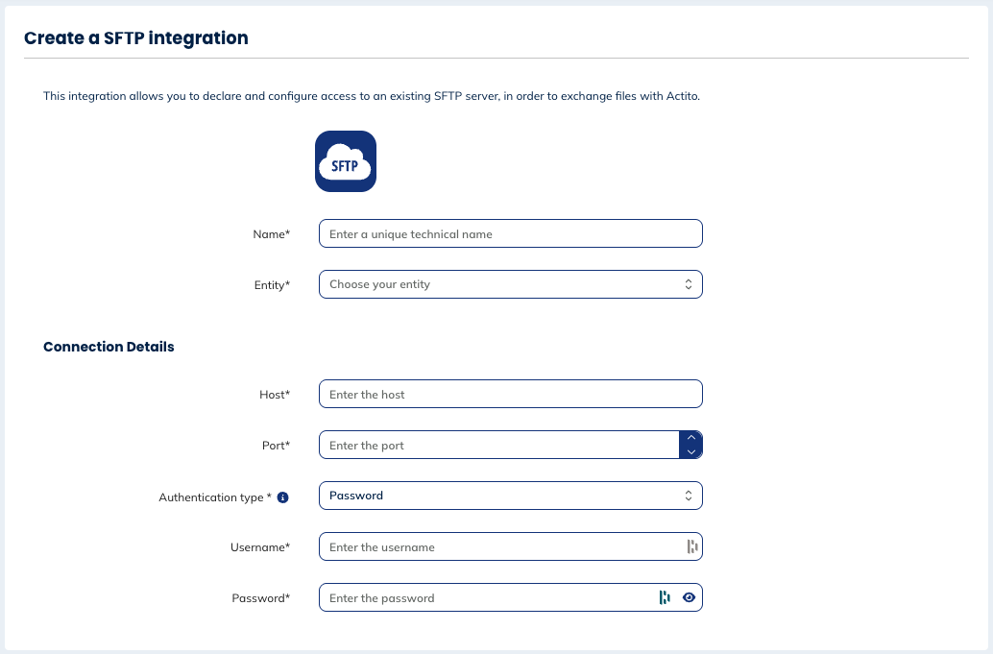The image size is (993, 654).
Task: Click into the Enter the host field
Action: tap(510, 394)
